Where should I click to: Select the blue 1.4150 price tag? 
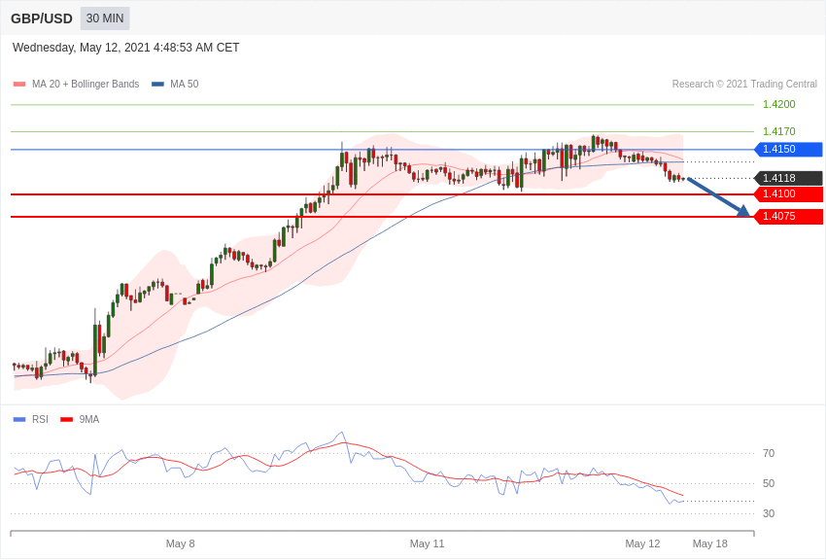[x=788, y=150]
